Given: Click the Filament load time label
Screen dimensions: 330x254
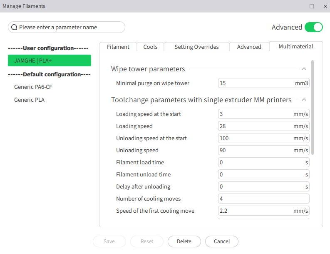Looking at the screenshot, I should click(x=140, y=162).
